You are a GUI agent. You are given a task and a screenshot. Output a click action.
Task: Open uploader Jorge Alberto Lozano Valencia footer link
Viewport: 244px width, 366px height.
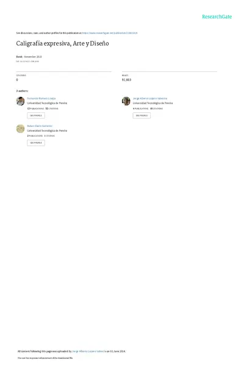[89, 351]
